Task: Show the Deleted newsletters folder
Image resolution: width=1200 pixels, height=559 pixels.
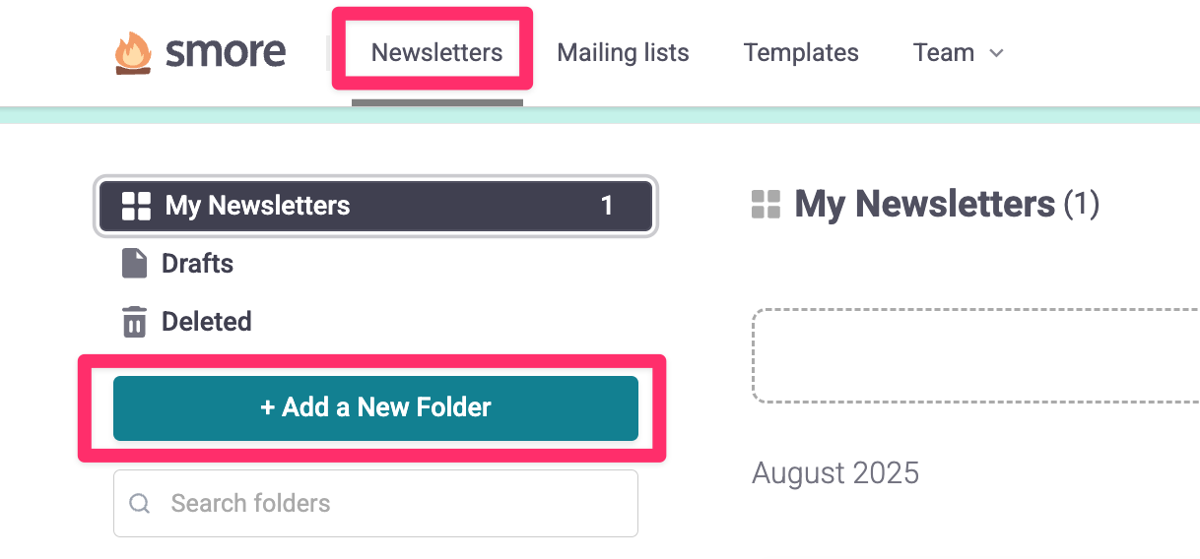Action: coord(206,322)
